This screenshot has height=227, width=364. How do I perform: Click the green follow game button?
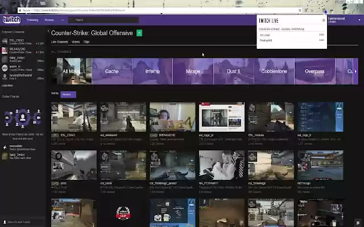pos(139,33)
